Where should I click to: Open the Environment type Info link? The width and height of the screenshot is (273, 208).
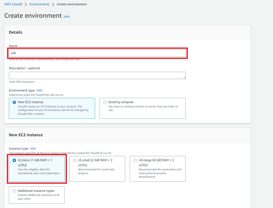click(39, 90)
